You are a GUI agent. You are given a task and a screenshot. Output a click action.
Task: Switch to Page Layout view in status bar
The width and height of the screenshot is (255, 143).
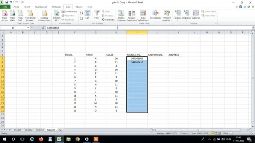point(216,133)
